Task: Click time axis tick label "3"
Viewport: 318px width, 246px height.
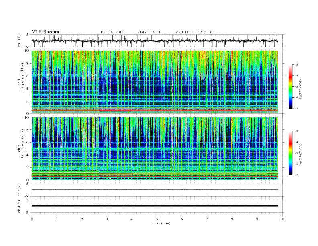Action: click(x=107, y=219)
